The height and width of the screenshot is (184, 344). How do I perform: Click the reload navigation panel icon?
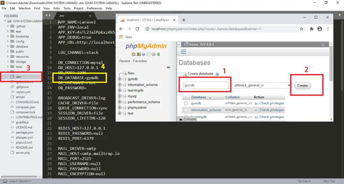point(158,54)
